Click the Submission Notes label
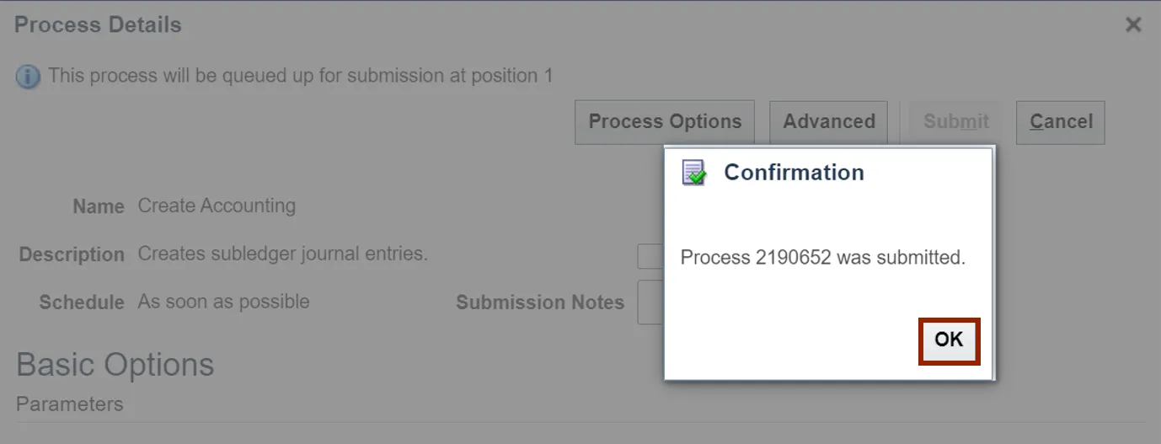The width and height of the screenshot is (1161, 444). pyautogui.click(x=540, y=302)
